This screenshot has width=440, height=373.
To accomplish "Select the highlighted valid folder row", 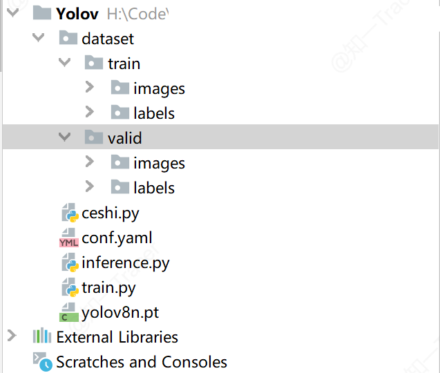I will click(x=221, y=137).
